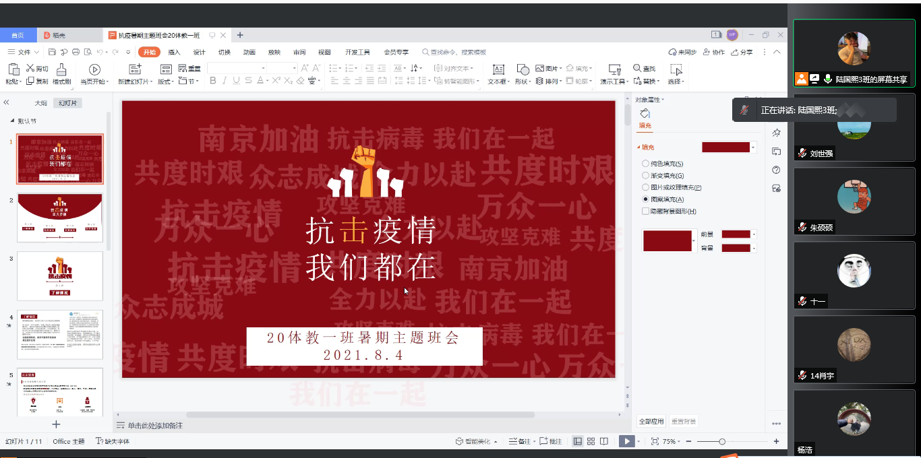Click the Format Painter (格式刷) icon
This screenshot has height=458, width=921.
[x=61, y=69]
